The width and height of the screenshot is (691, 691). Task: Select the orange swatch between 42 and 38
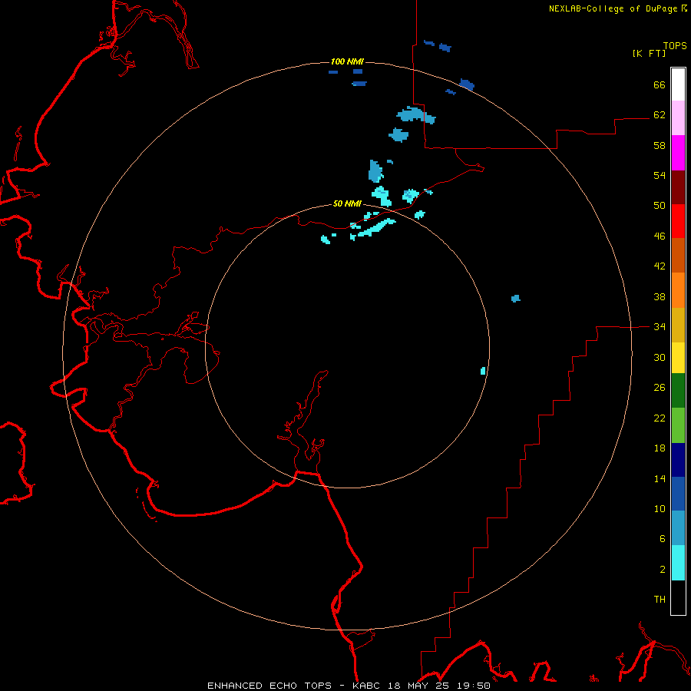678,290
